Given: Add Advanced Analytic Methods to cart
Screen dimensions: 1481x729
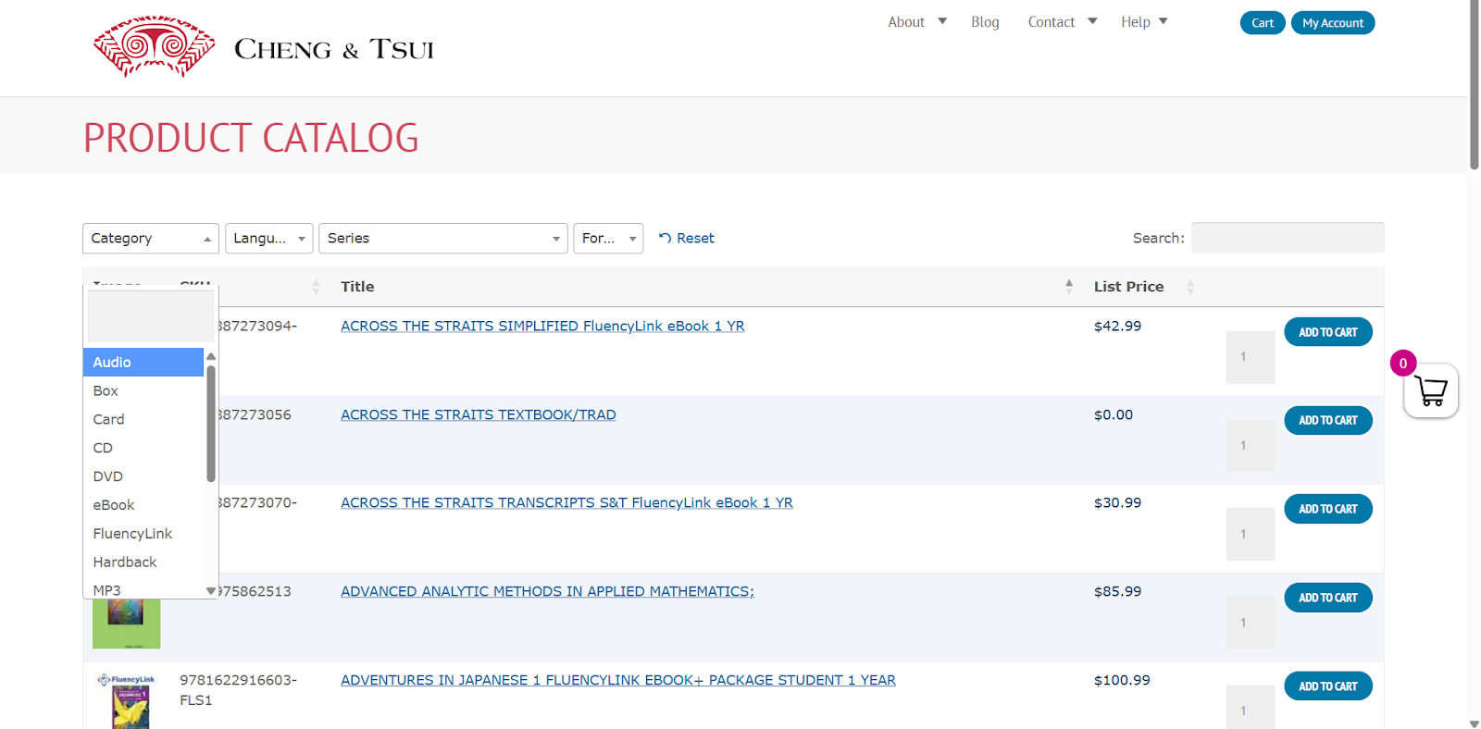Looking at the screenshot, I should (1328, 598).
